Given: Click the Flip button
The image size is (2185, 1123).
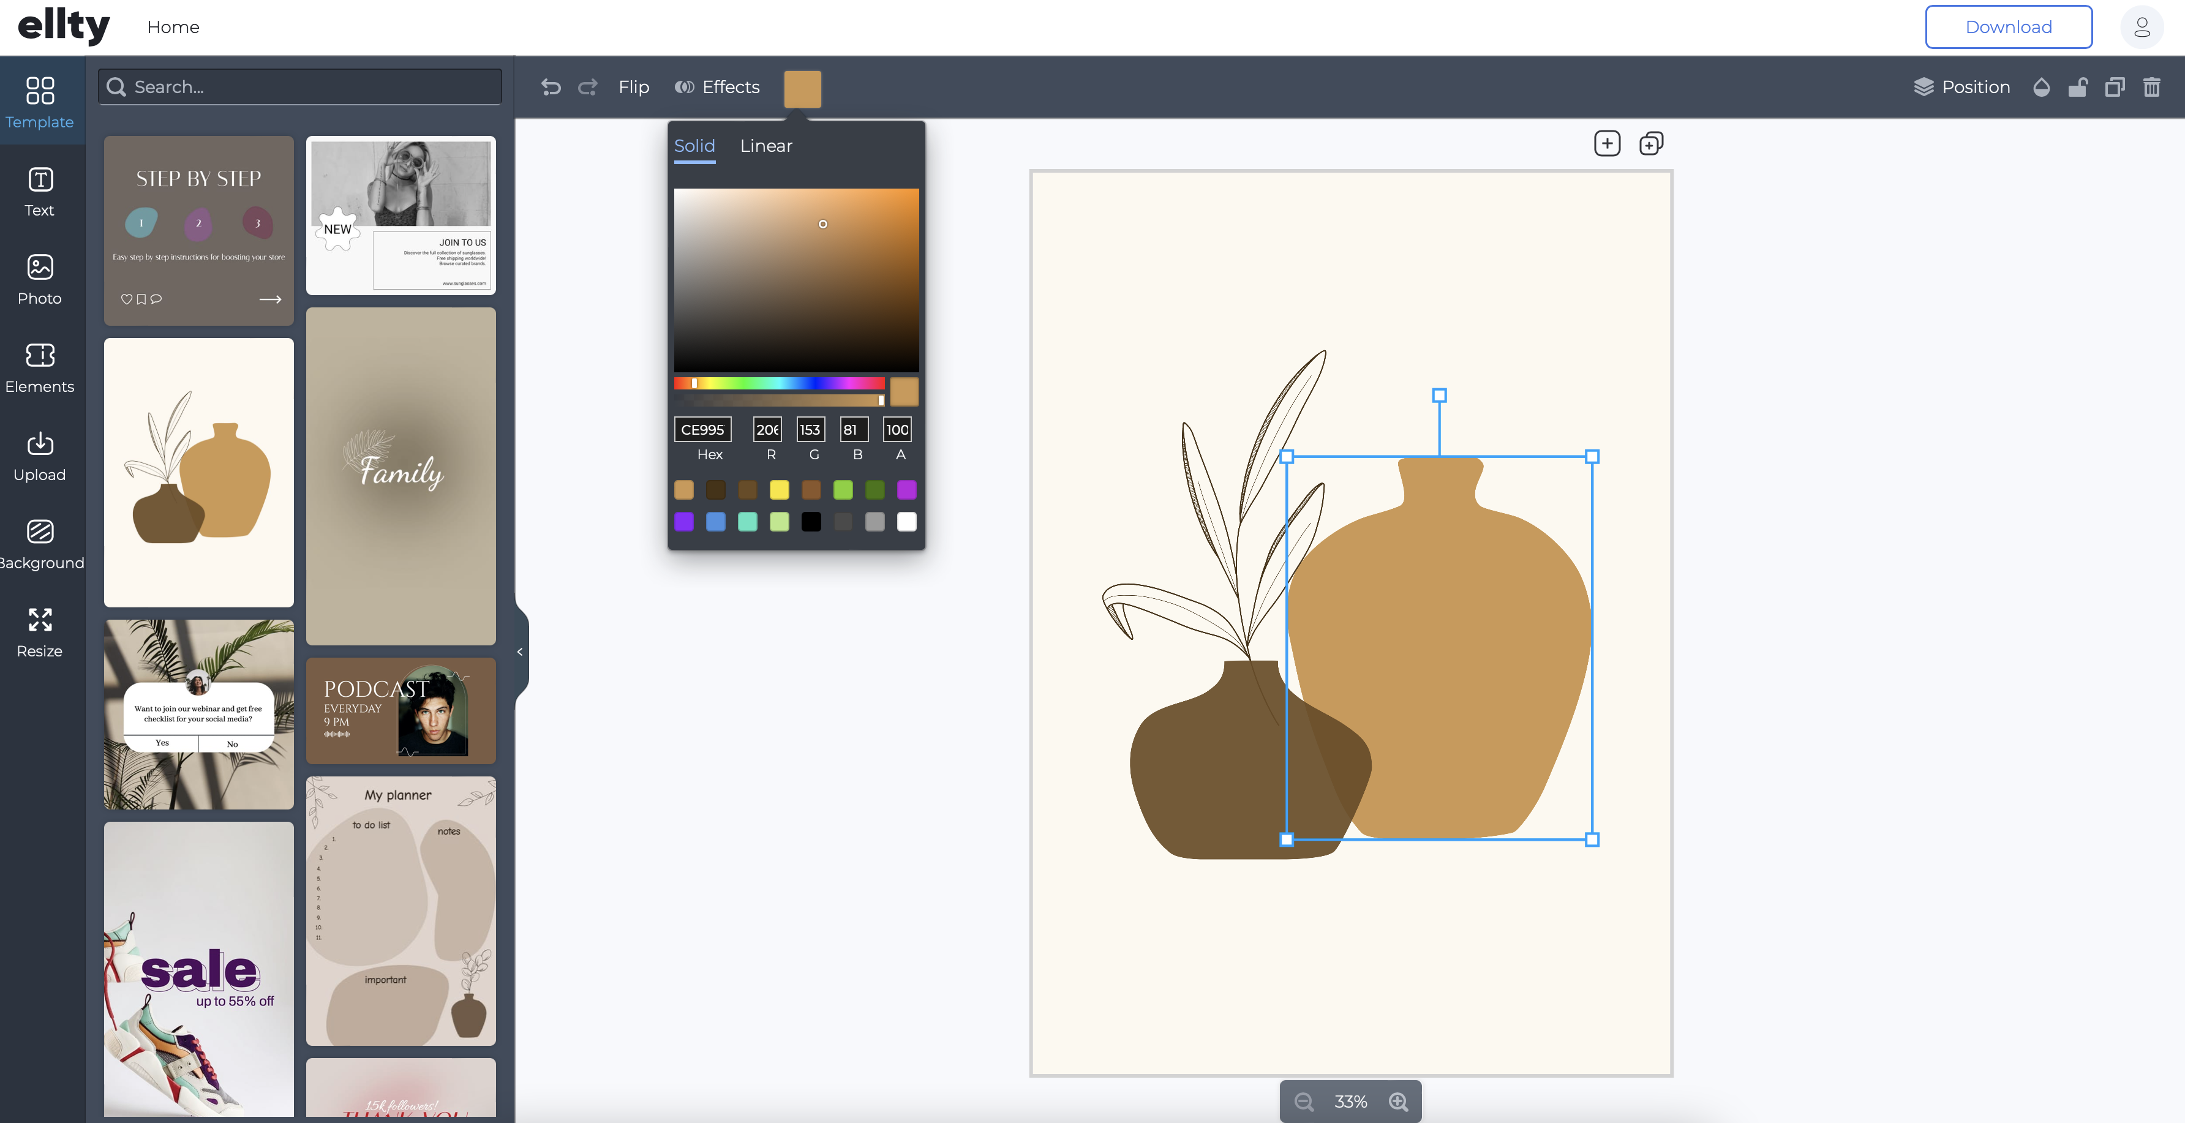Looking at the screenshot, I should point(634,88).
